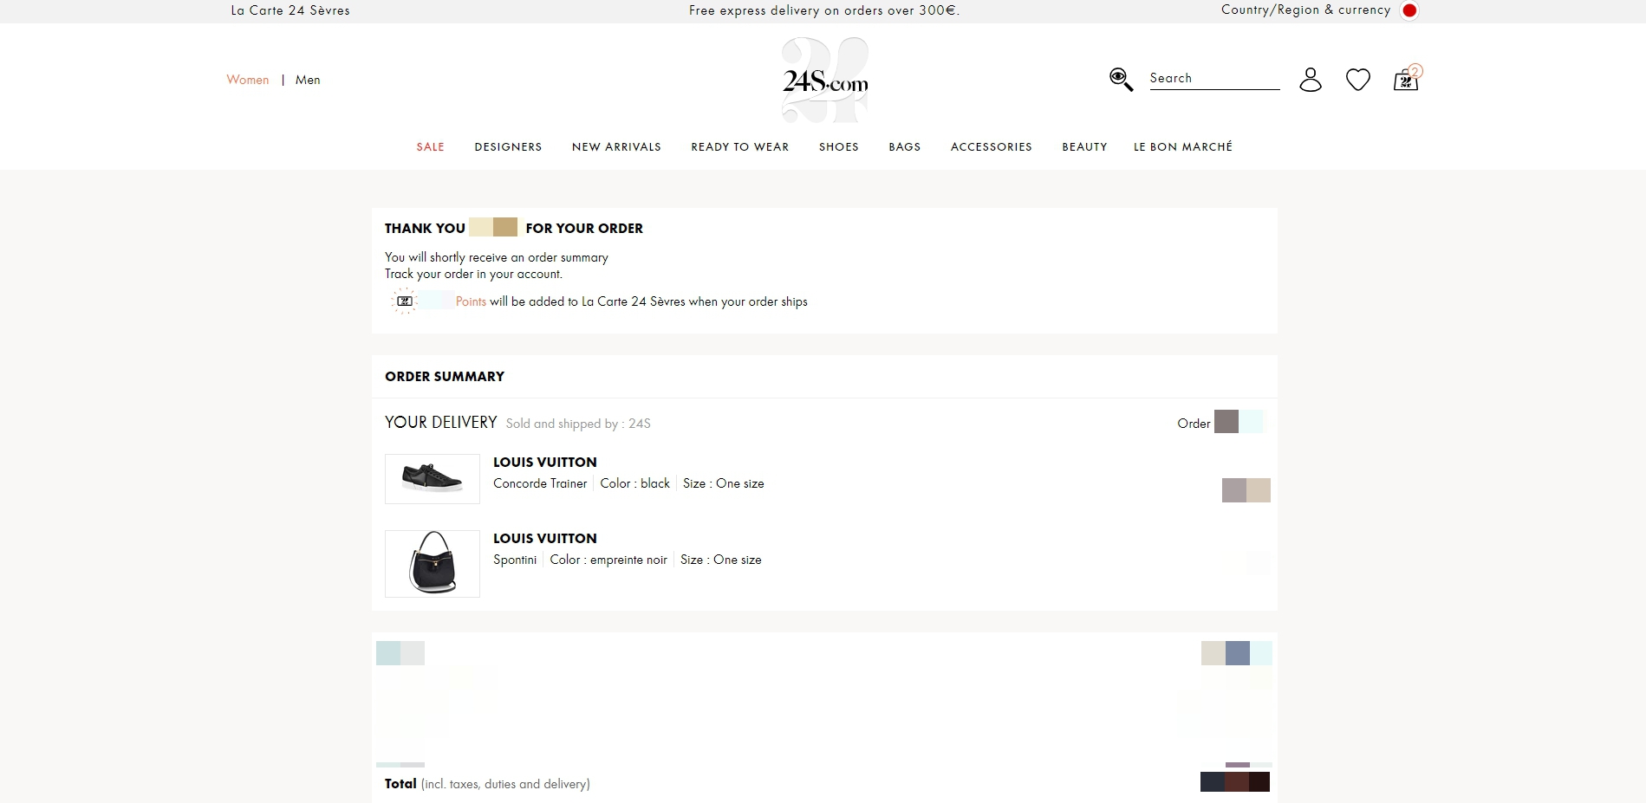The width and height of the screenshot is (1646, 803).
Task: Click the Color : black text
Action: click(634, 483)
